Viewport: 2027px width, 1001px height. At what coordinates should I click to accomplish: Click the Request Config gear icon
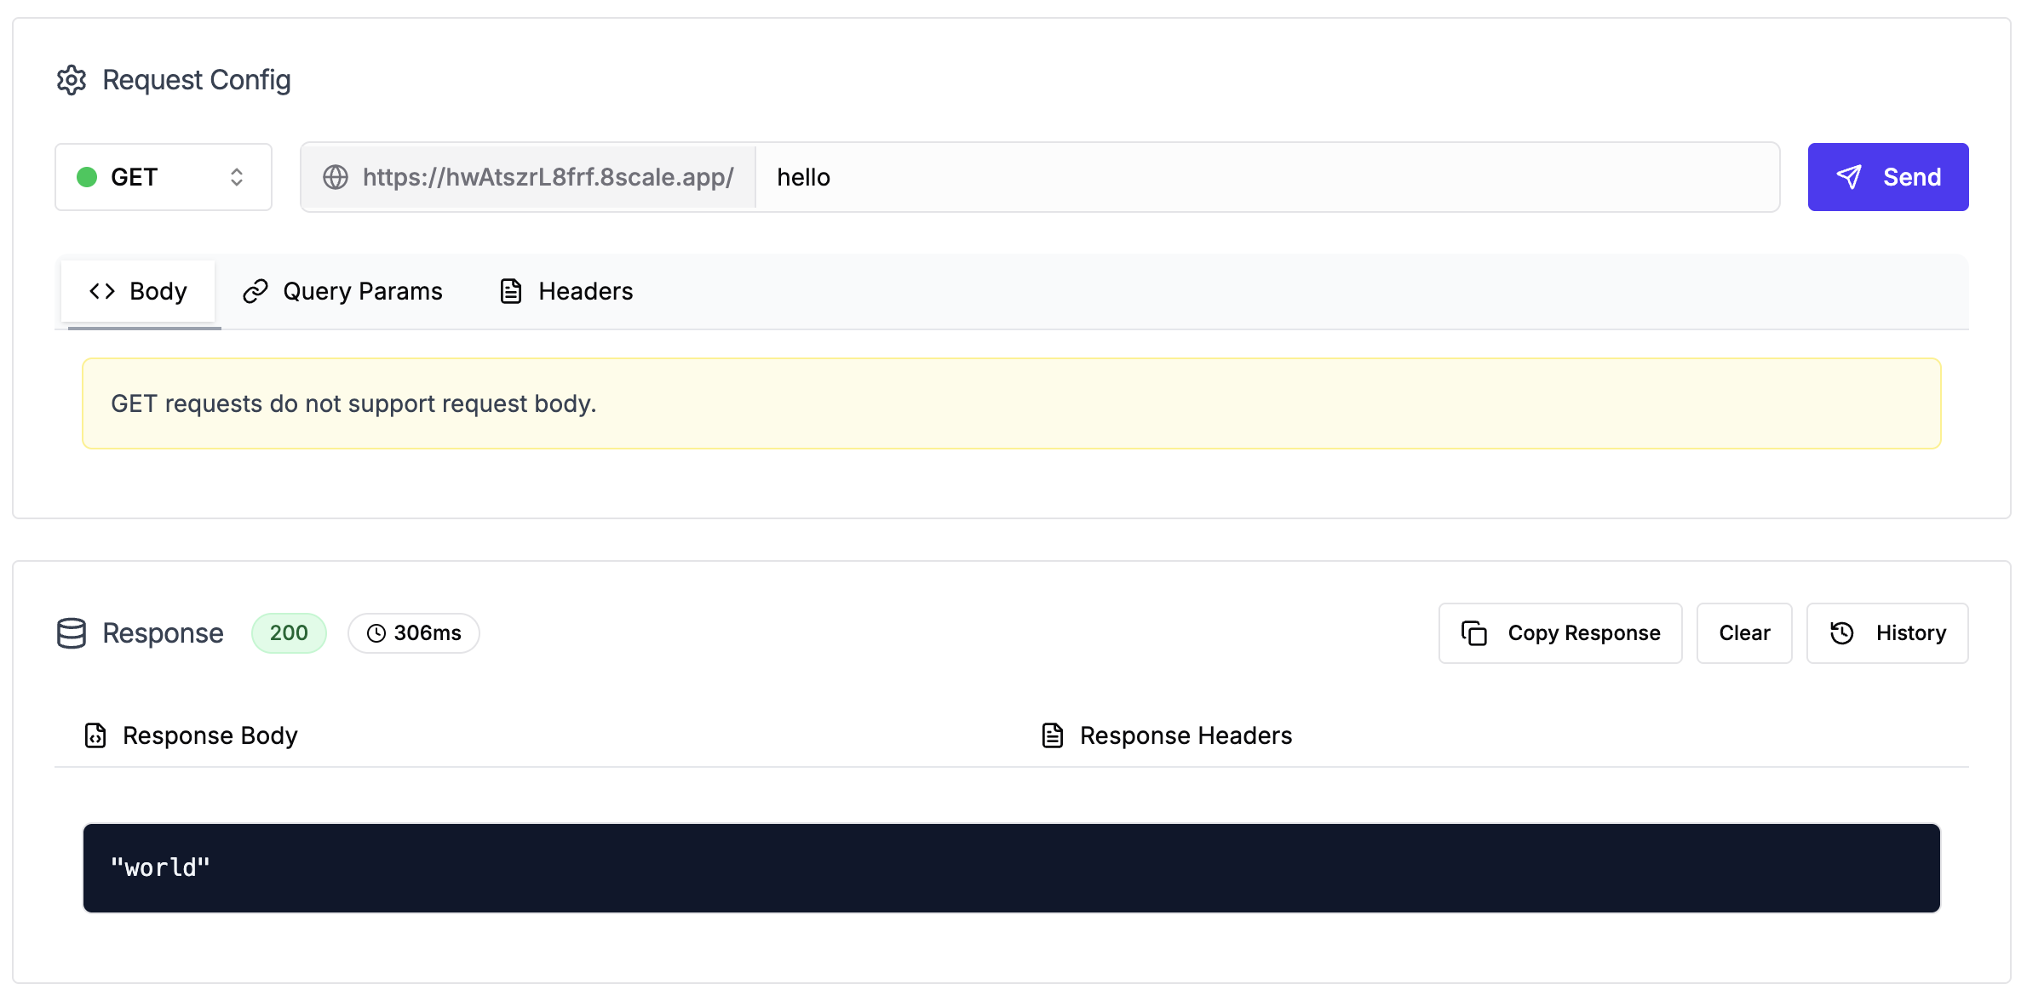72,80
